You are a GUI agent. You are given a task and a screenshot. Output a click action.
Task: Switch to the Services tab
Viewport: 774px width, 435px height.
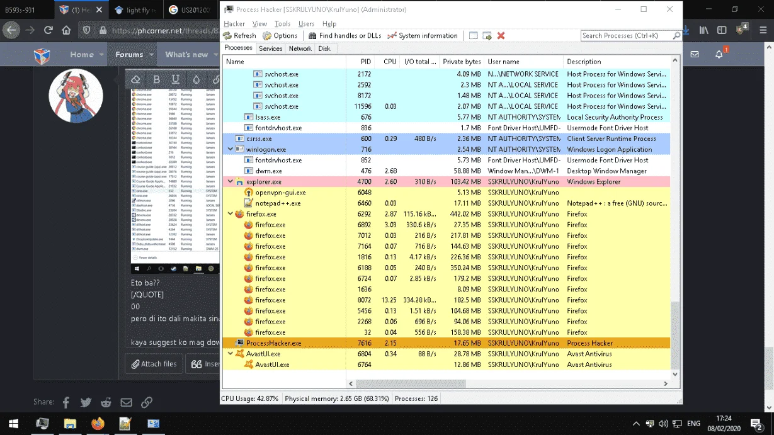(271, 48)
